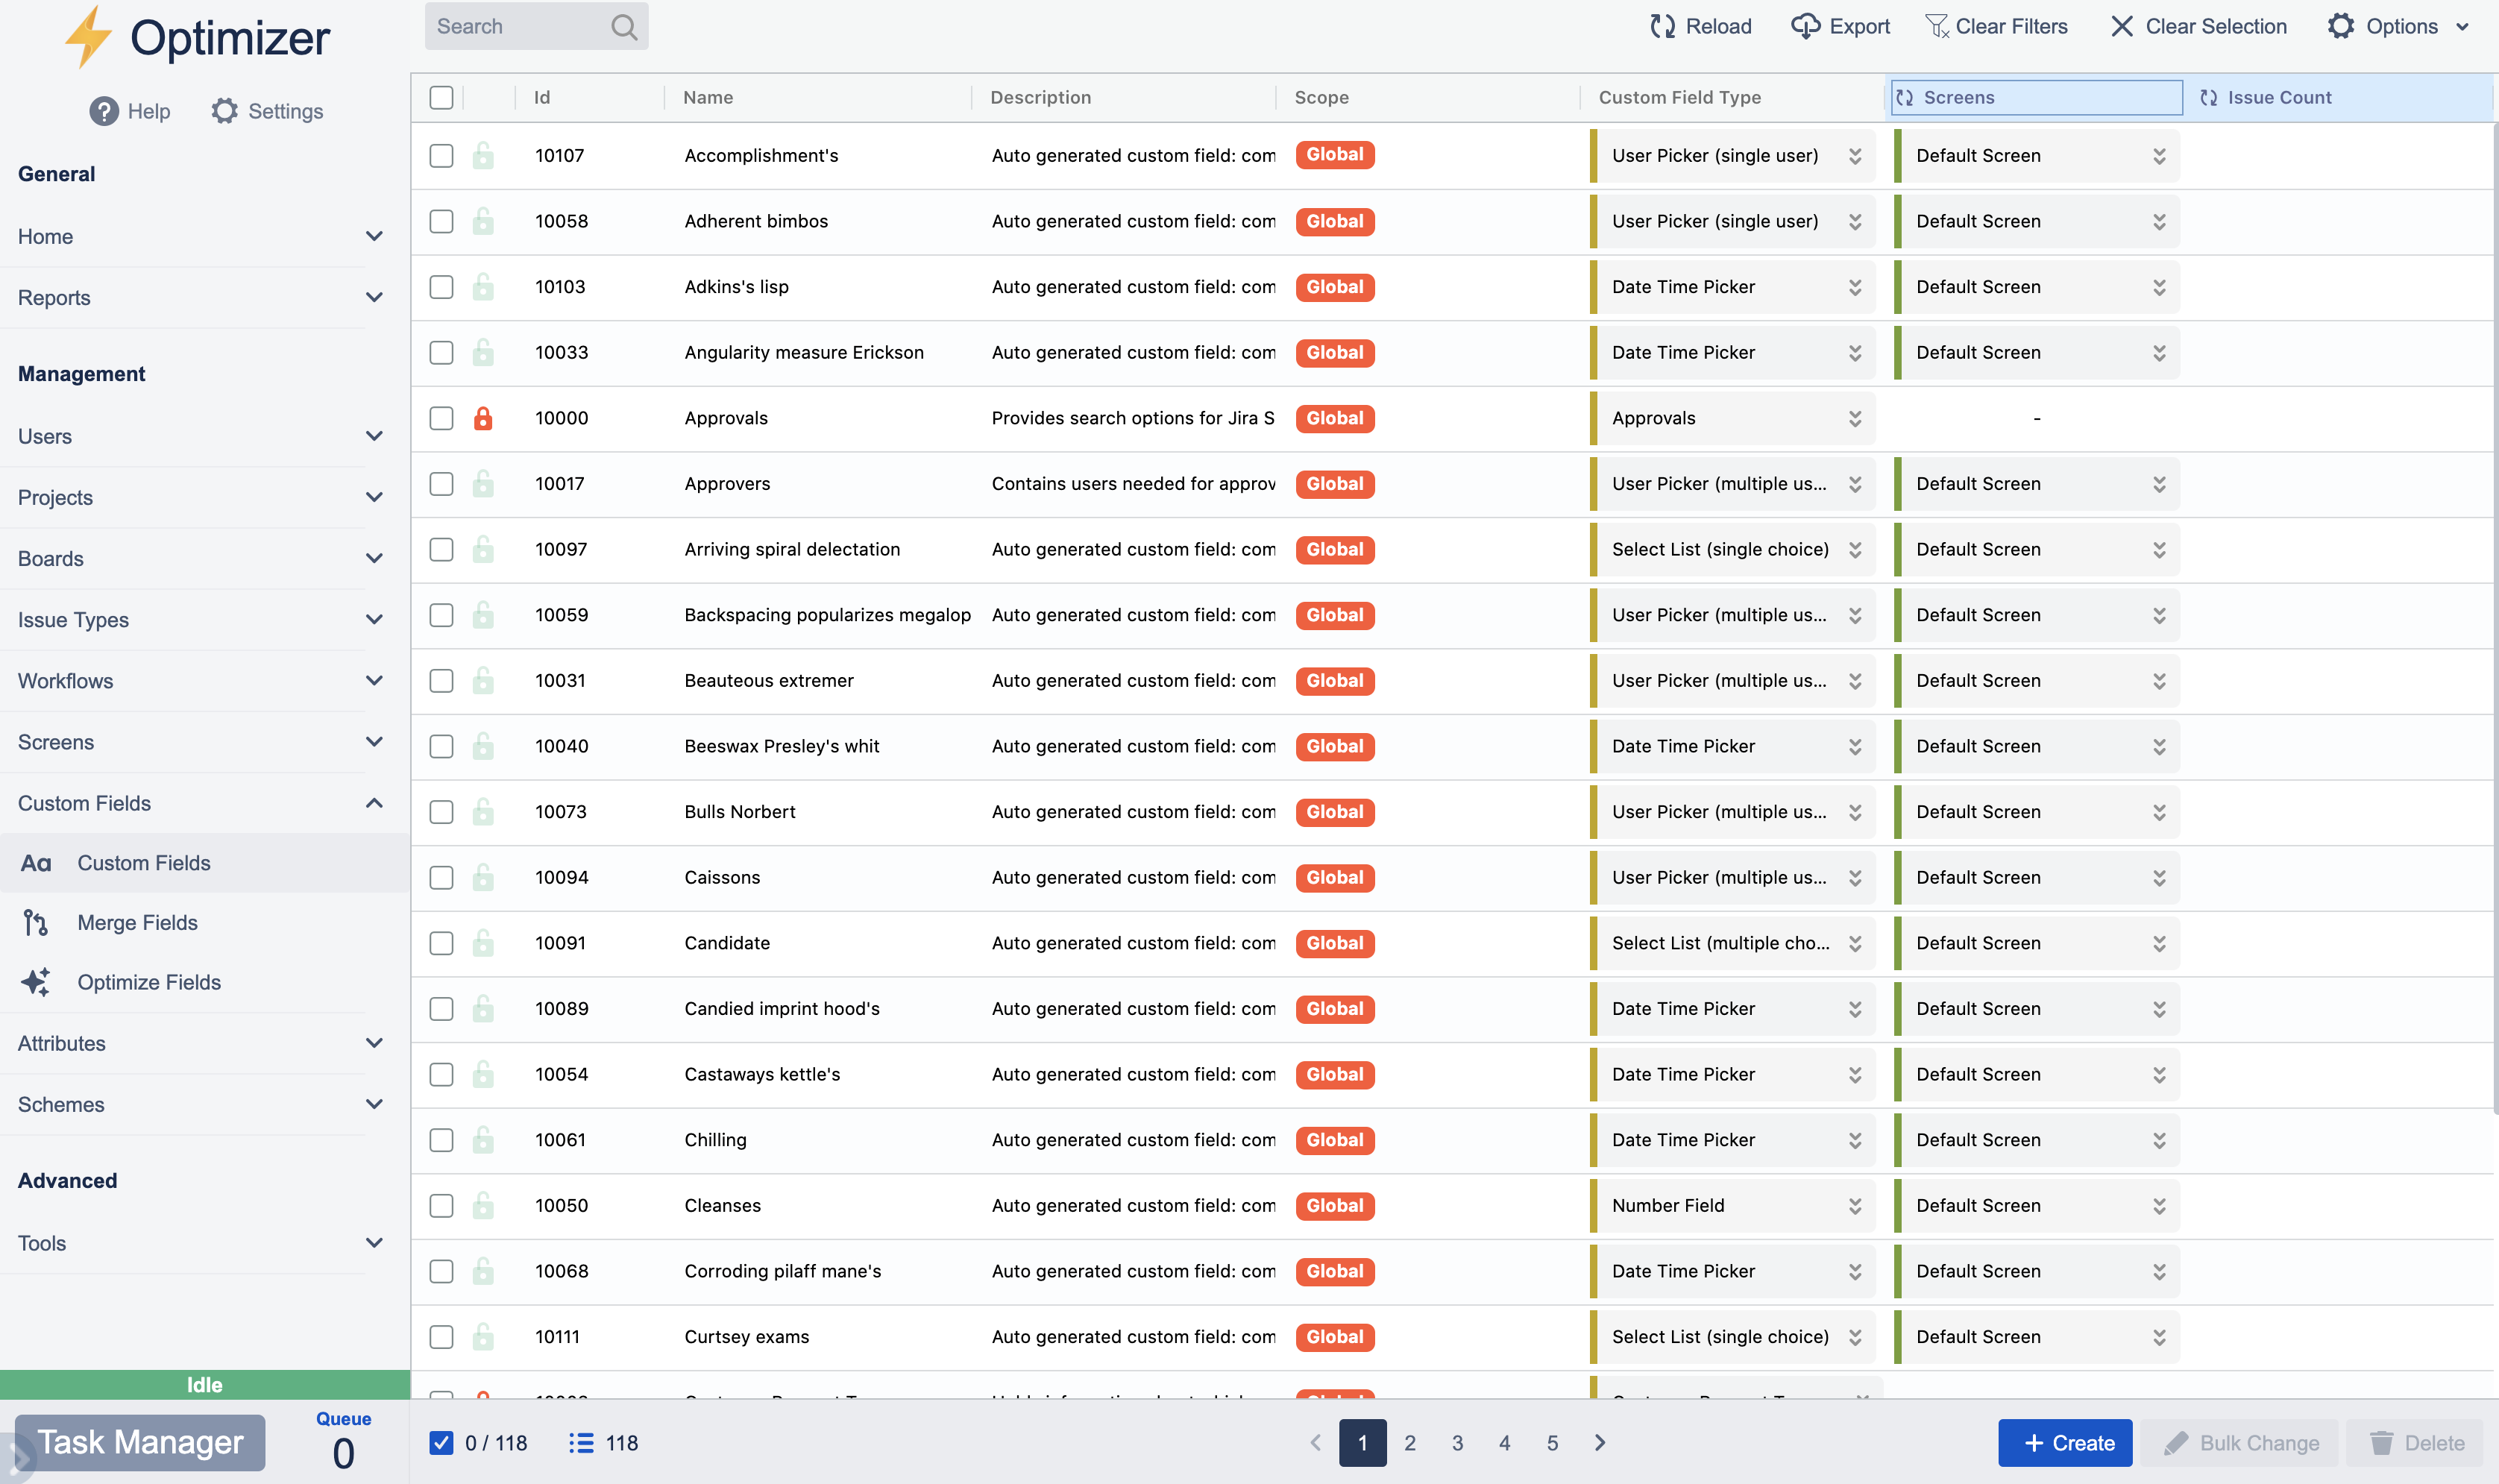Click the Clear Selection icon
This screenshot has height=1484, width=2499.
point(2122,26)
